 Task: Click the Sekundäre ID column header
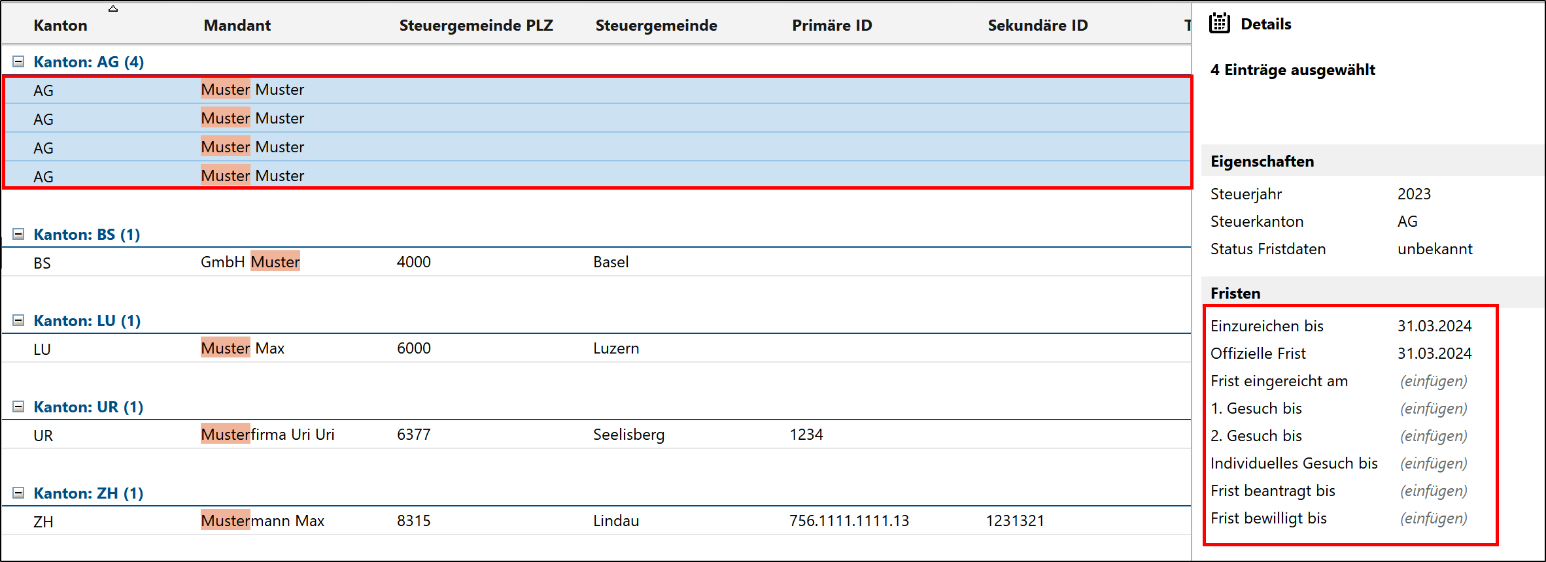coord(1037,25)
